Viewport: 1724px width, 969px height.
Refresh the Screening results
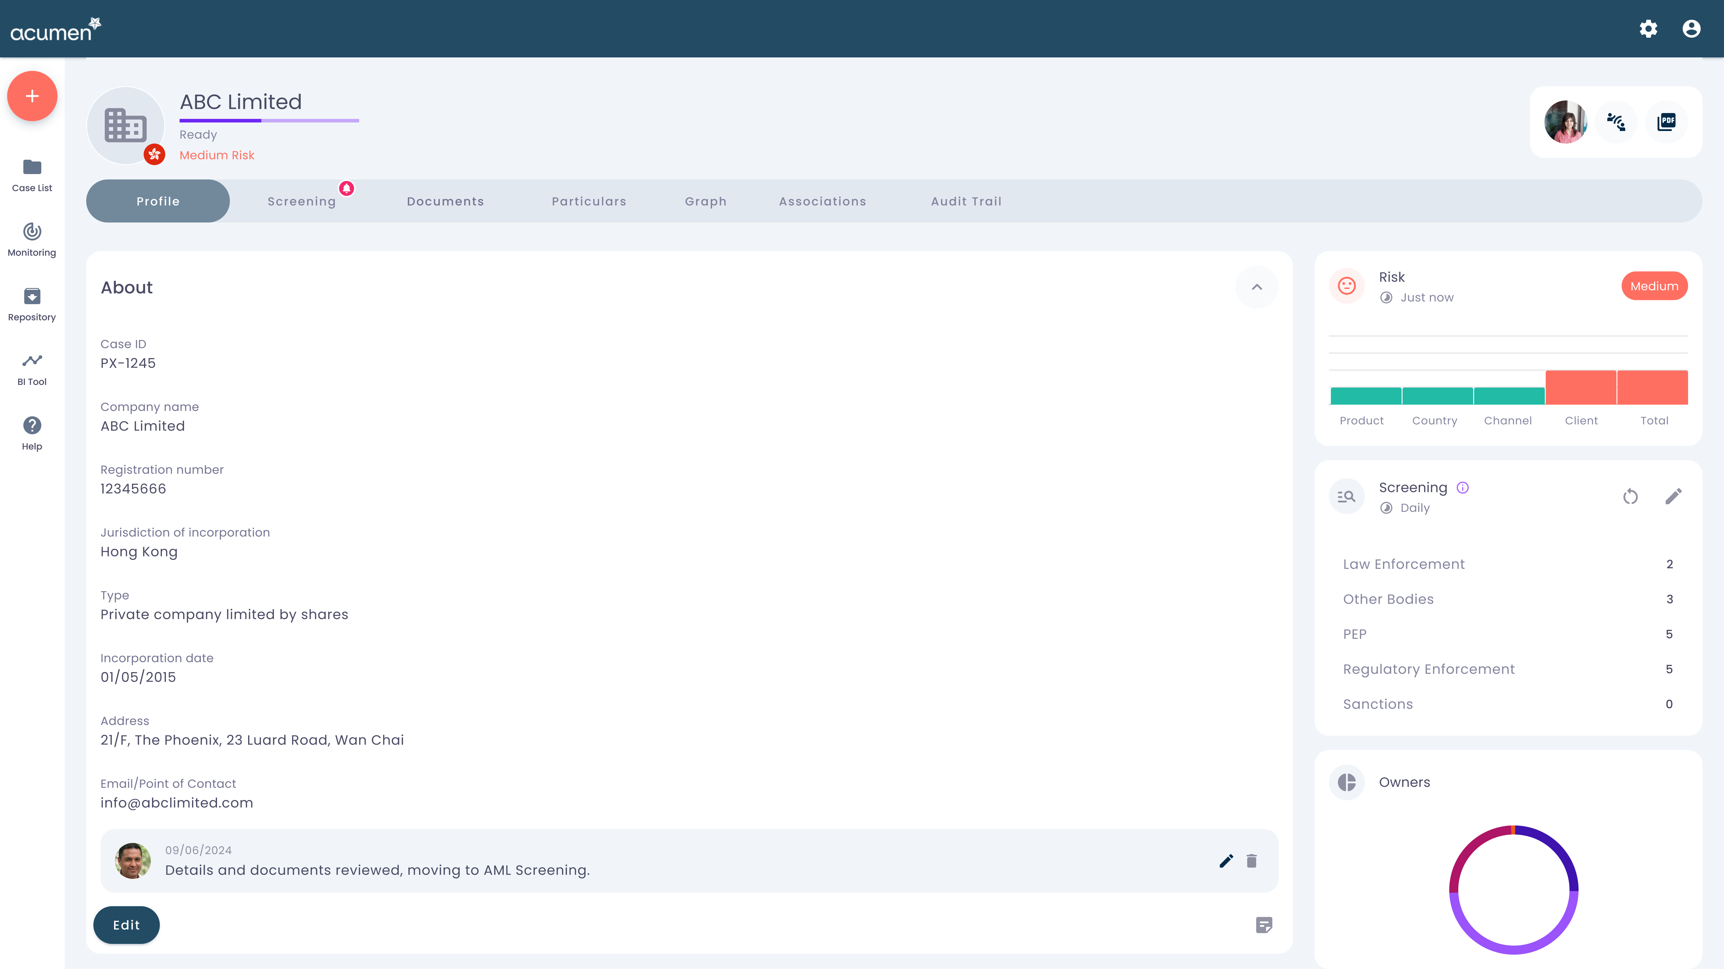(1630, 496)
